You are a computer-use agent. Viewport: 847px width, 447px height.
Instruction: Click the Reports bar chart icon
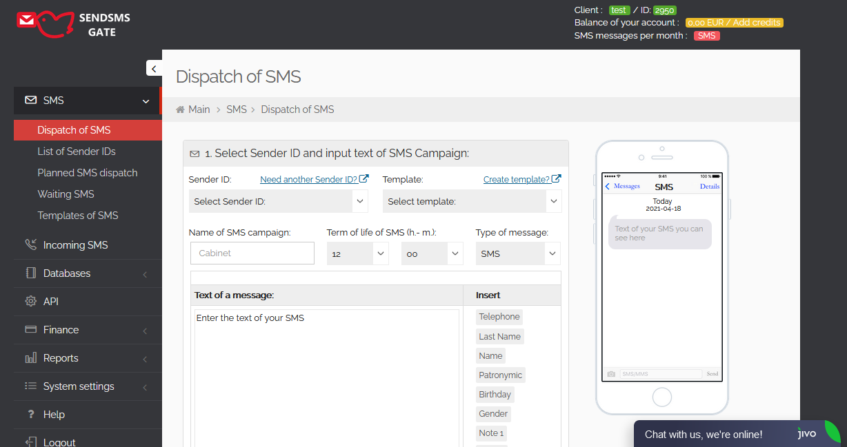point(30,357)
